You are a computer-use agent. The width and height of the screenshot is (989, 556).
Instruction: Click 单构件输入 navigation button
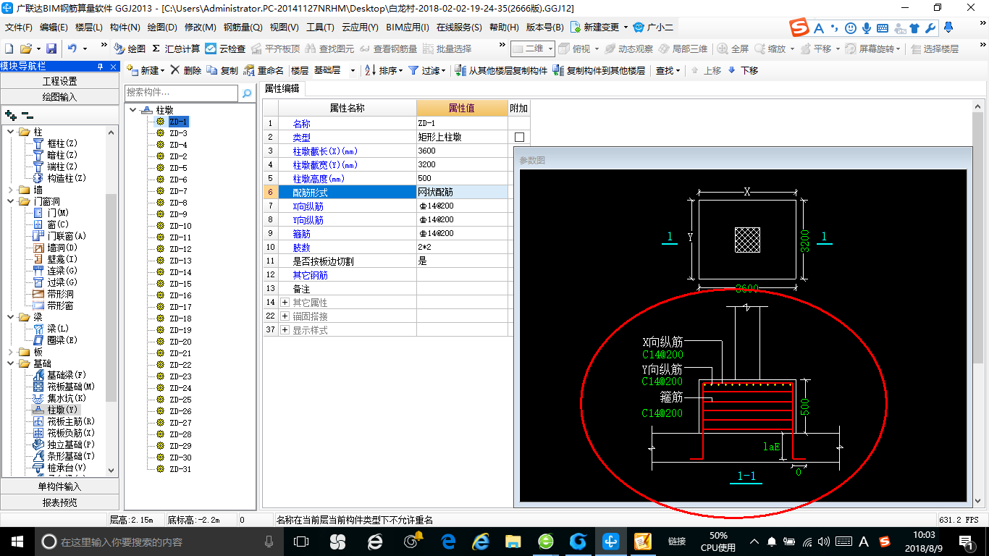point(60,486)
